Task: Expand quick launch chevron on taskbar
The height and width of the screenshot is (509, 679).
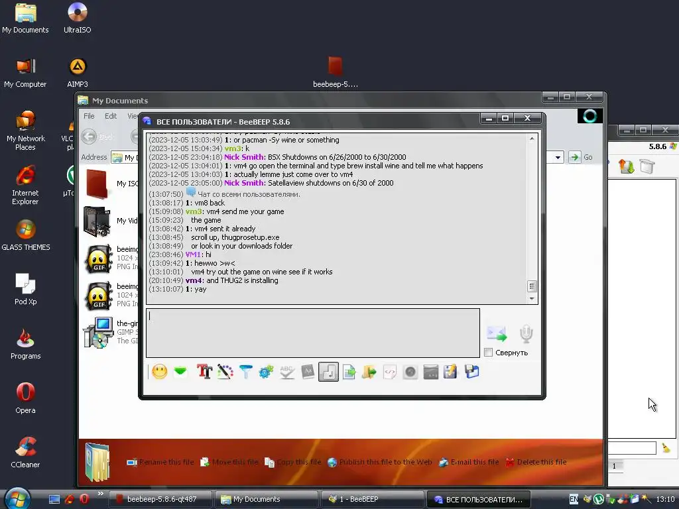Action: 101,494
